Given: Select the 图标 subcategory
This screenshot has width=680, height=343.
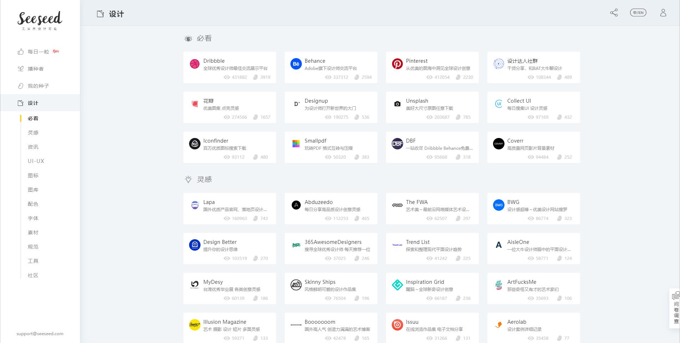Looking at the screenshot, I should tap(33, 175).
